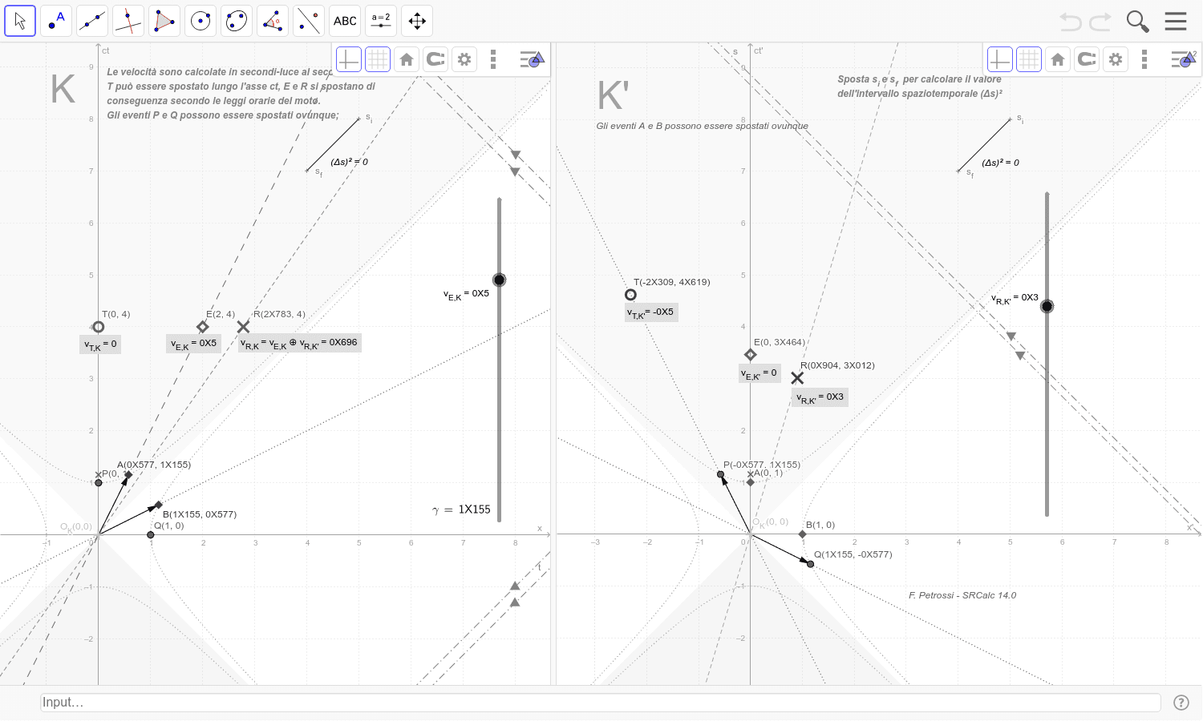Click the v_R,K' = 0X3 label under R
The height and width of the screenshot is (721, 1203).
820,397
